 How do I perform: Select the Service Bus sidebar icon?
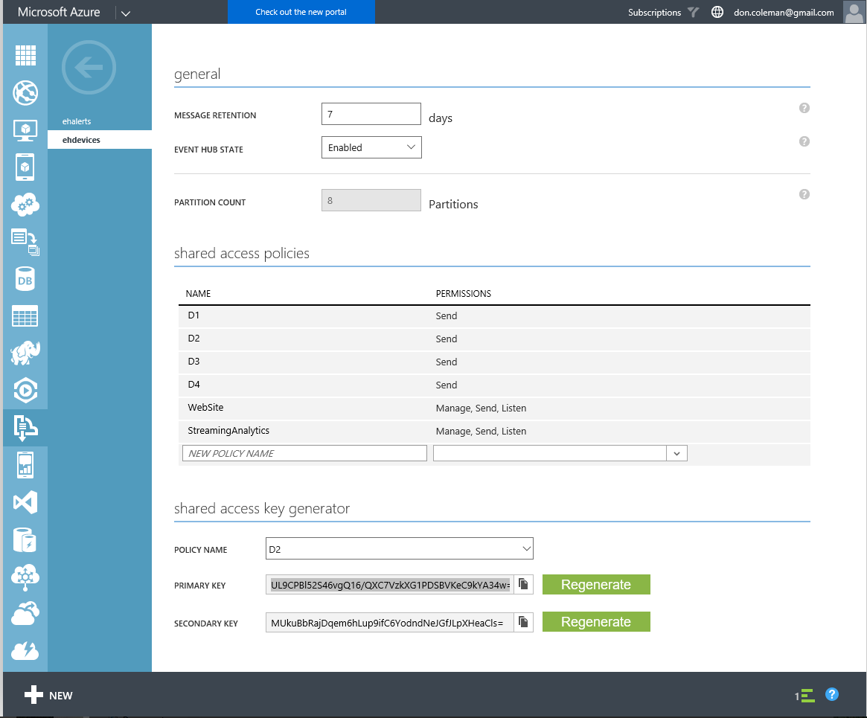pyautogui.click(x=25, y=428)
